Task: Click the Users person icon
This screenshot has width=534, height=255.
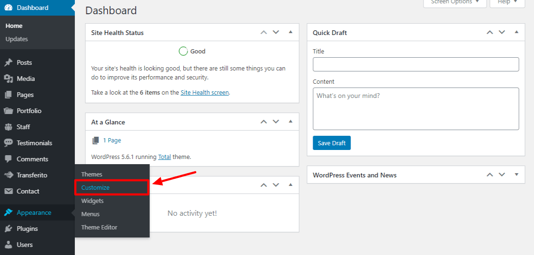Action: (8, 245)
